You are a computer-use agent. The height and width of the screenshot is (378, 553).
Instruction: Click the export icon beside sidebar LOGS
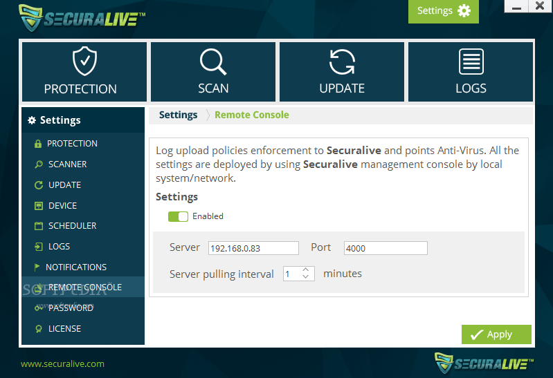(x=39, y=247)
